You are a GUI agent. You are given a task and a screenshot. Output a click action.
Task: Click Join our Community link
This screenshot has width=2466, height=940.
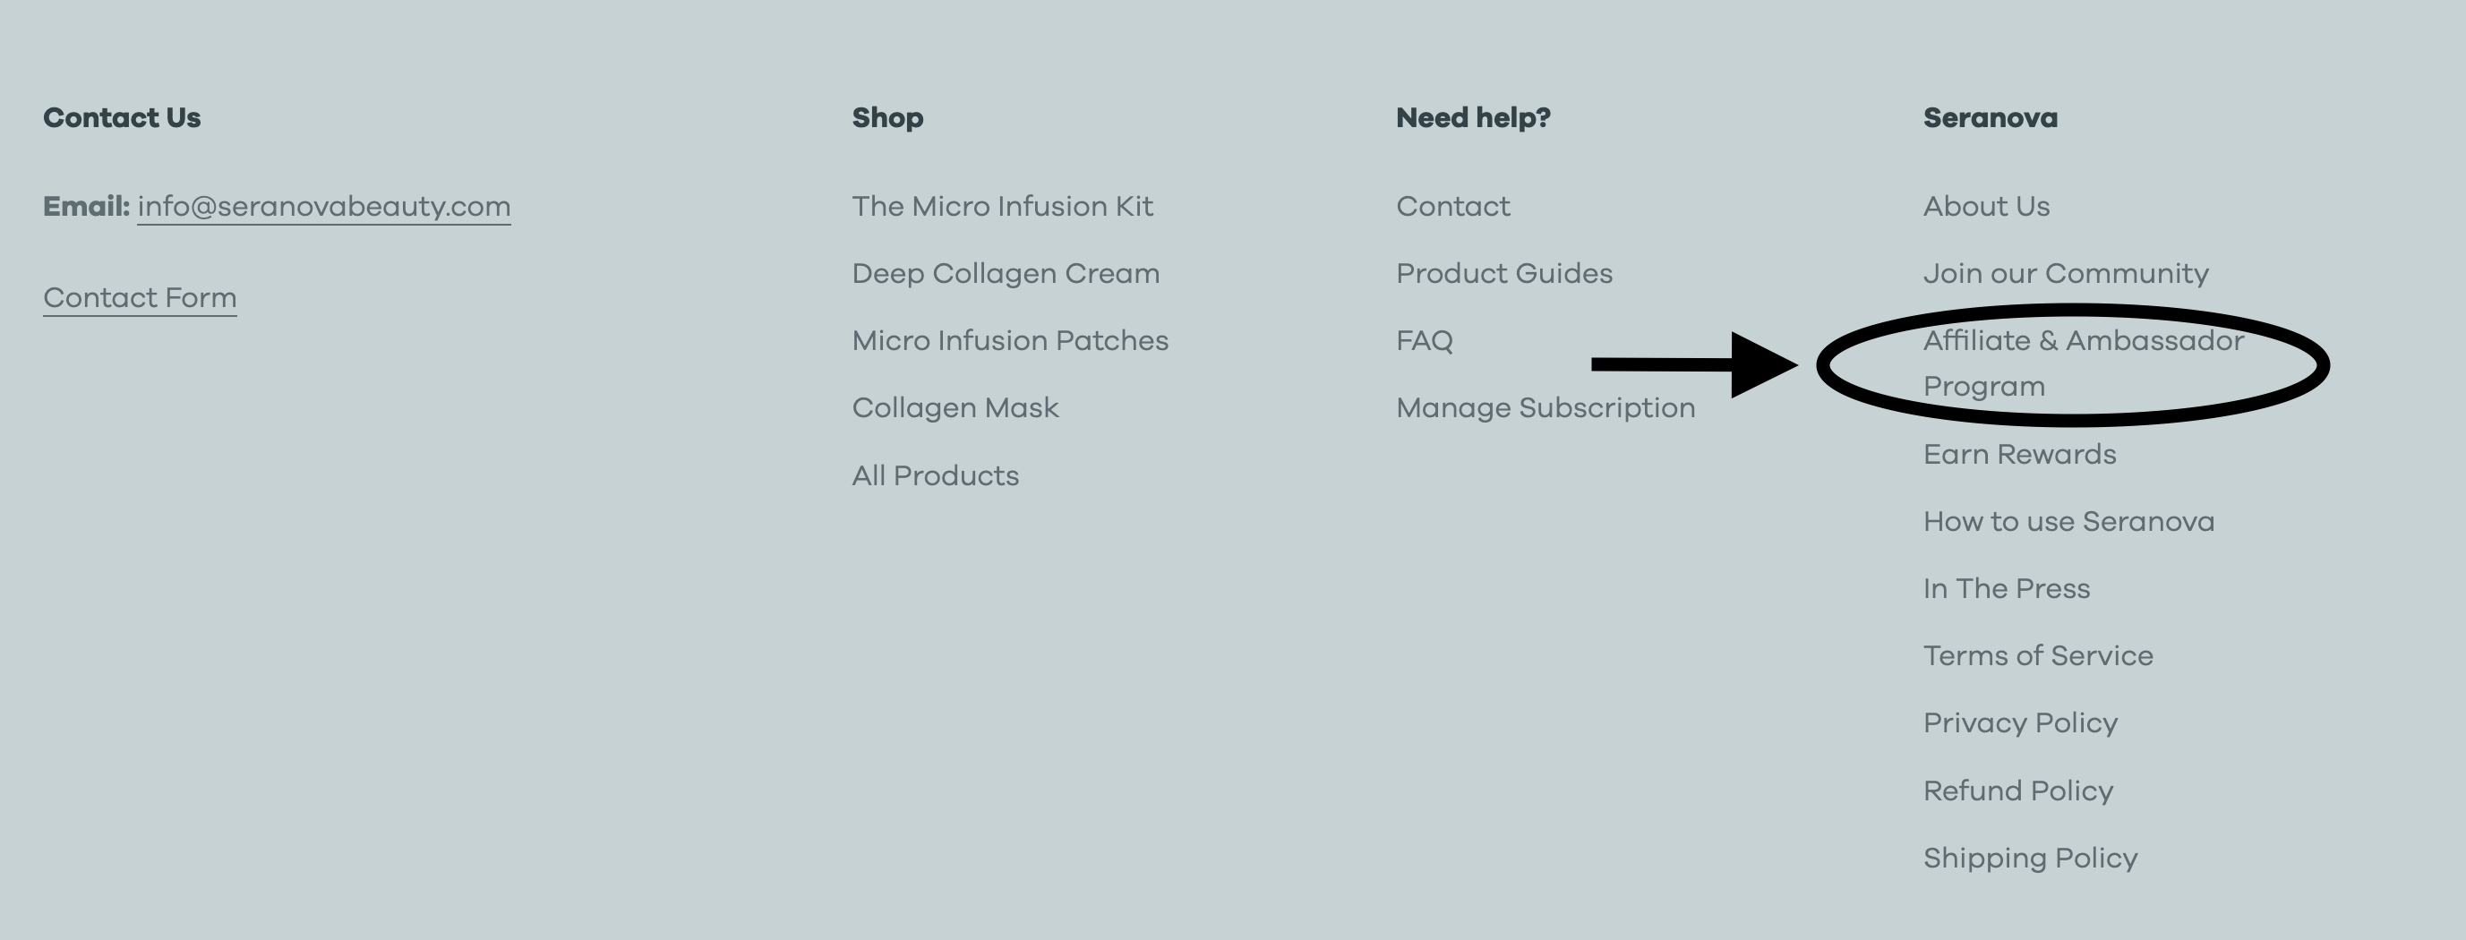[2066, 274]
